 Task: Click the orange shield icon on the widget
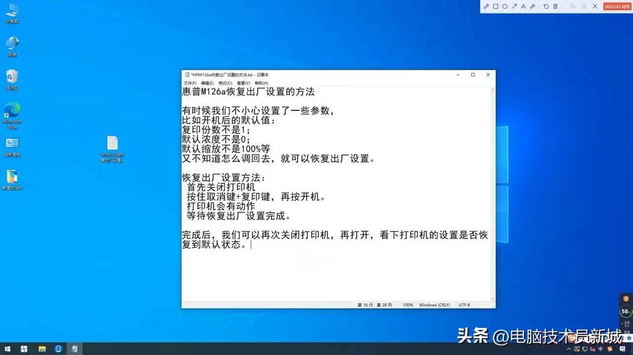pos(626,299)
